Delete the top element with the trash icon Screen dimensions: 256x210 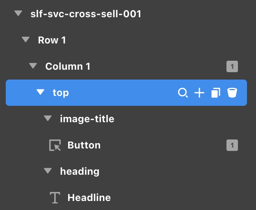click(x=232, y=93)
